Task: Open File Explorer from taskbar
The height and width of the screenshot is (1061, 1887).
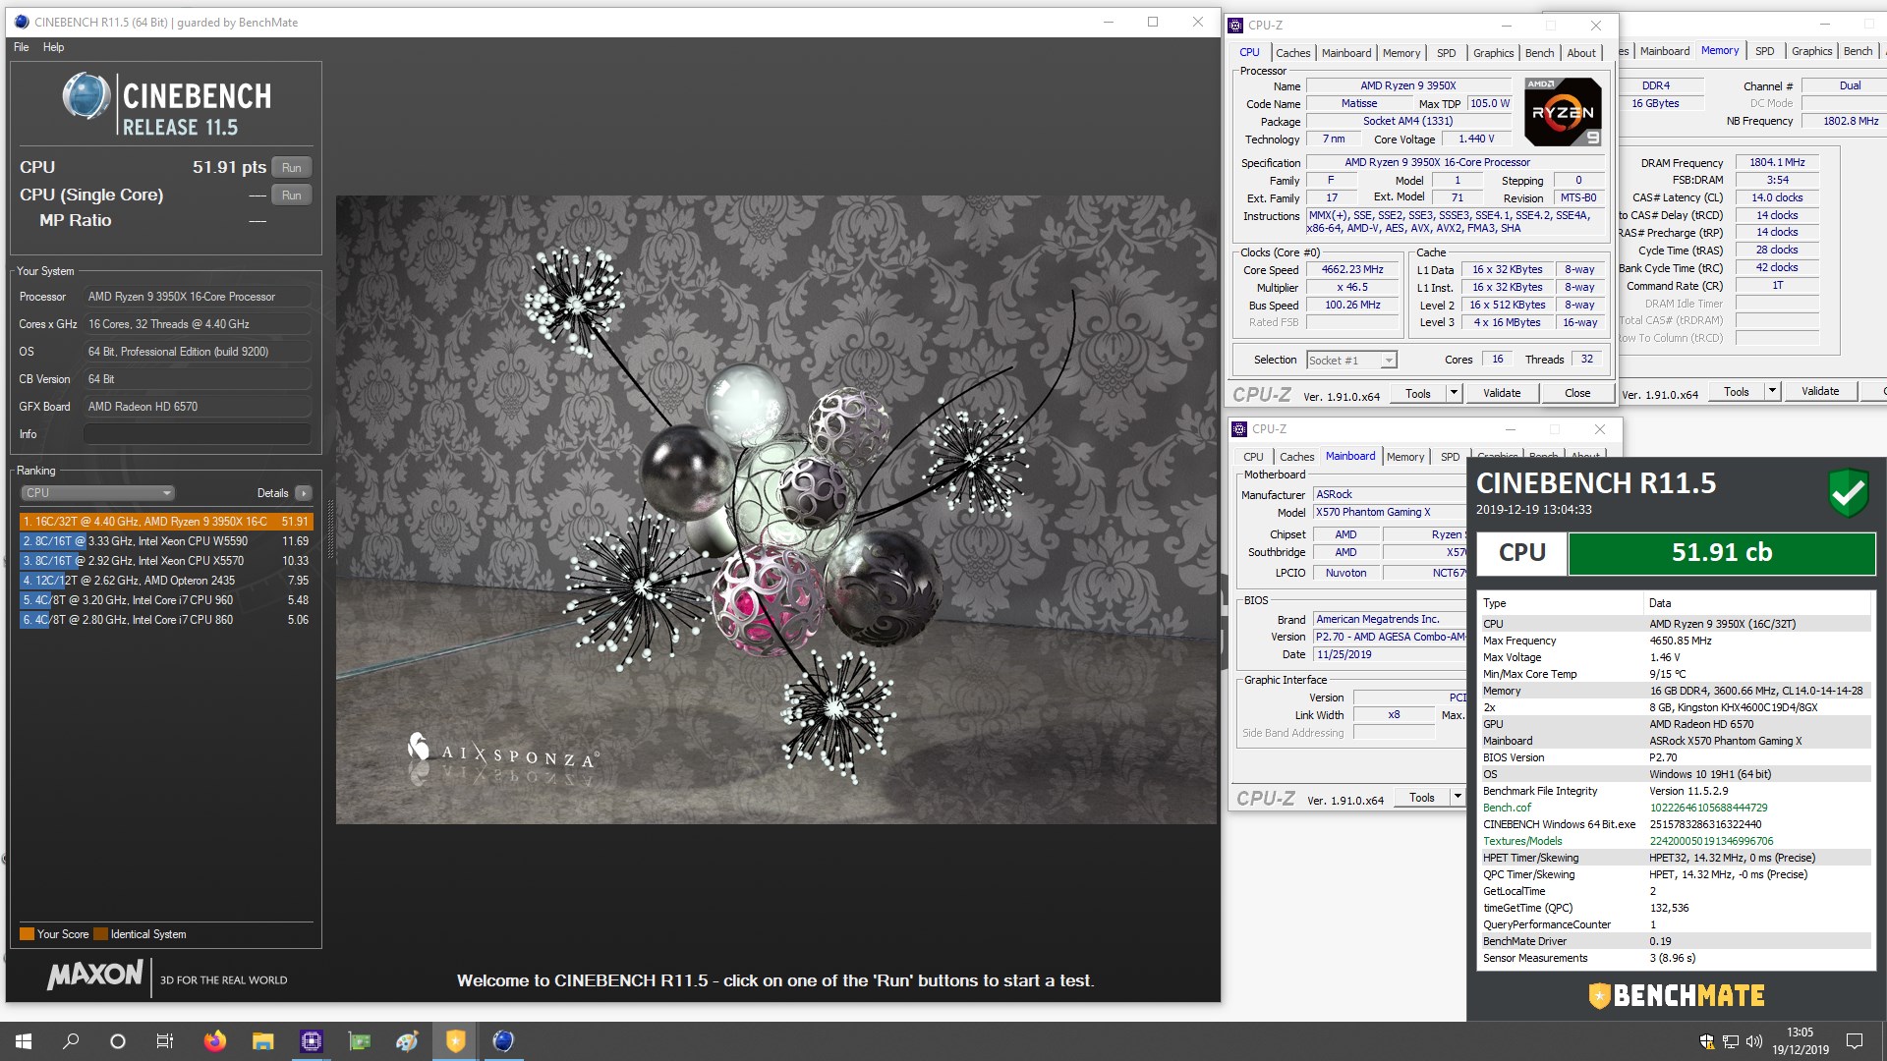Action: [262, 1041]
